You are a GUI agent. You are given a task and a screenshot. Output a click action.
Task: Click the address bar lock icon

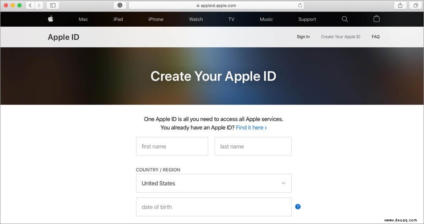(198, 6)
